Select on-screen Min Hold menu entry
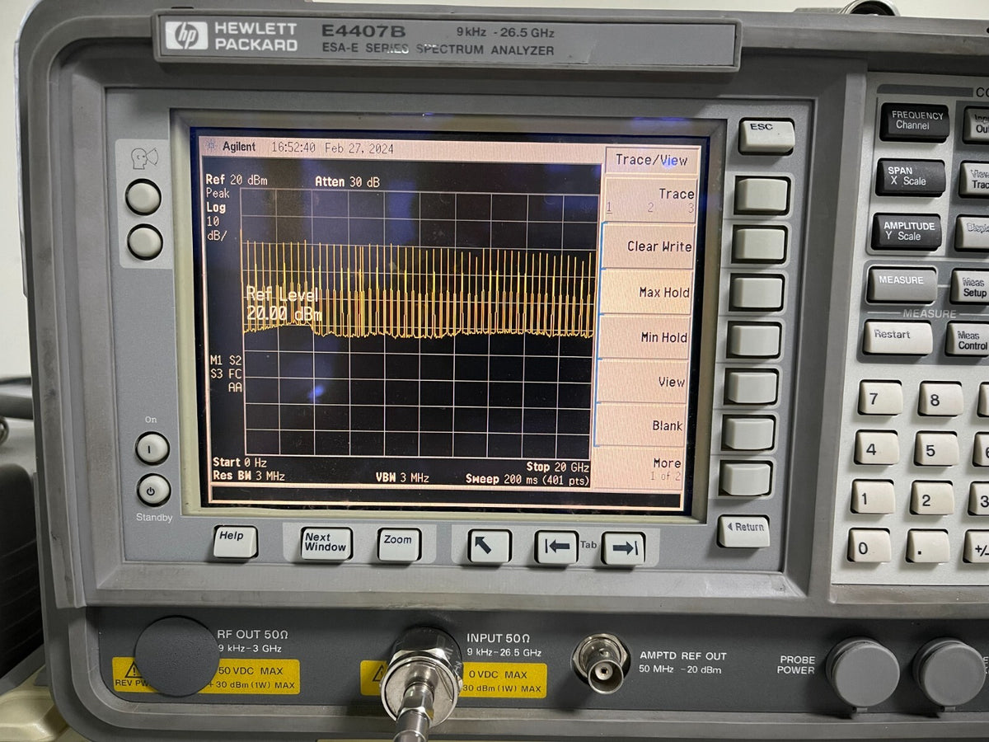The height and width of the screenshot is (742, 989). coord(643,337)
